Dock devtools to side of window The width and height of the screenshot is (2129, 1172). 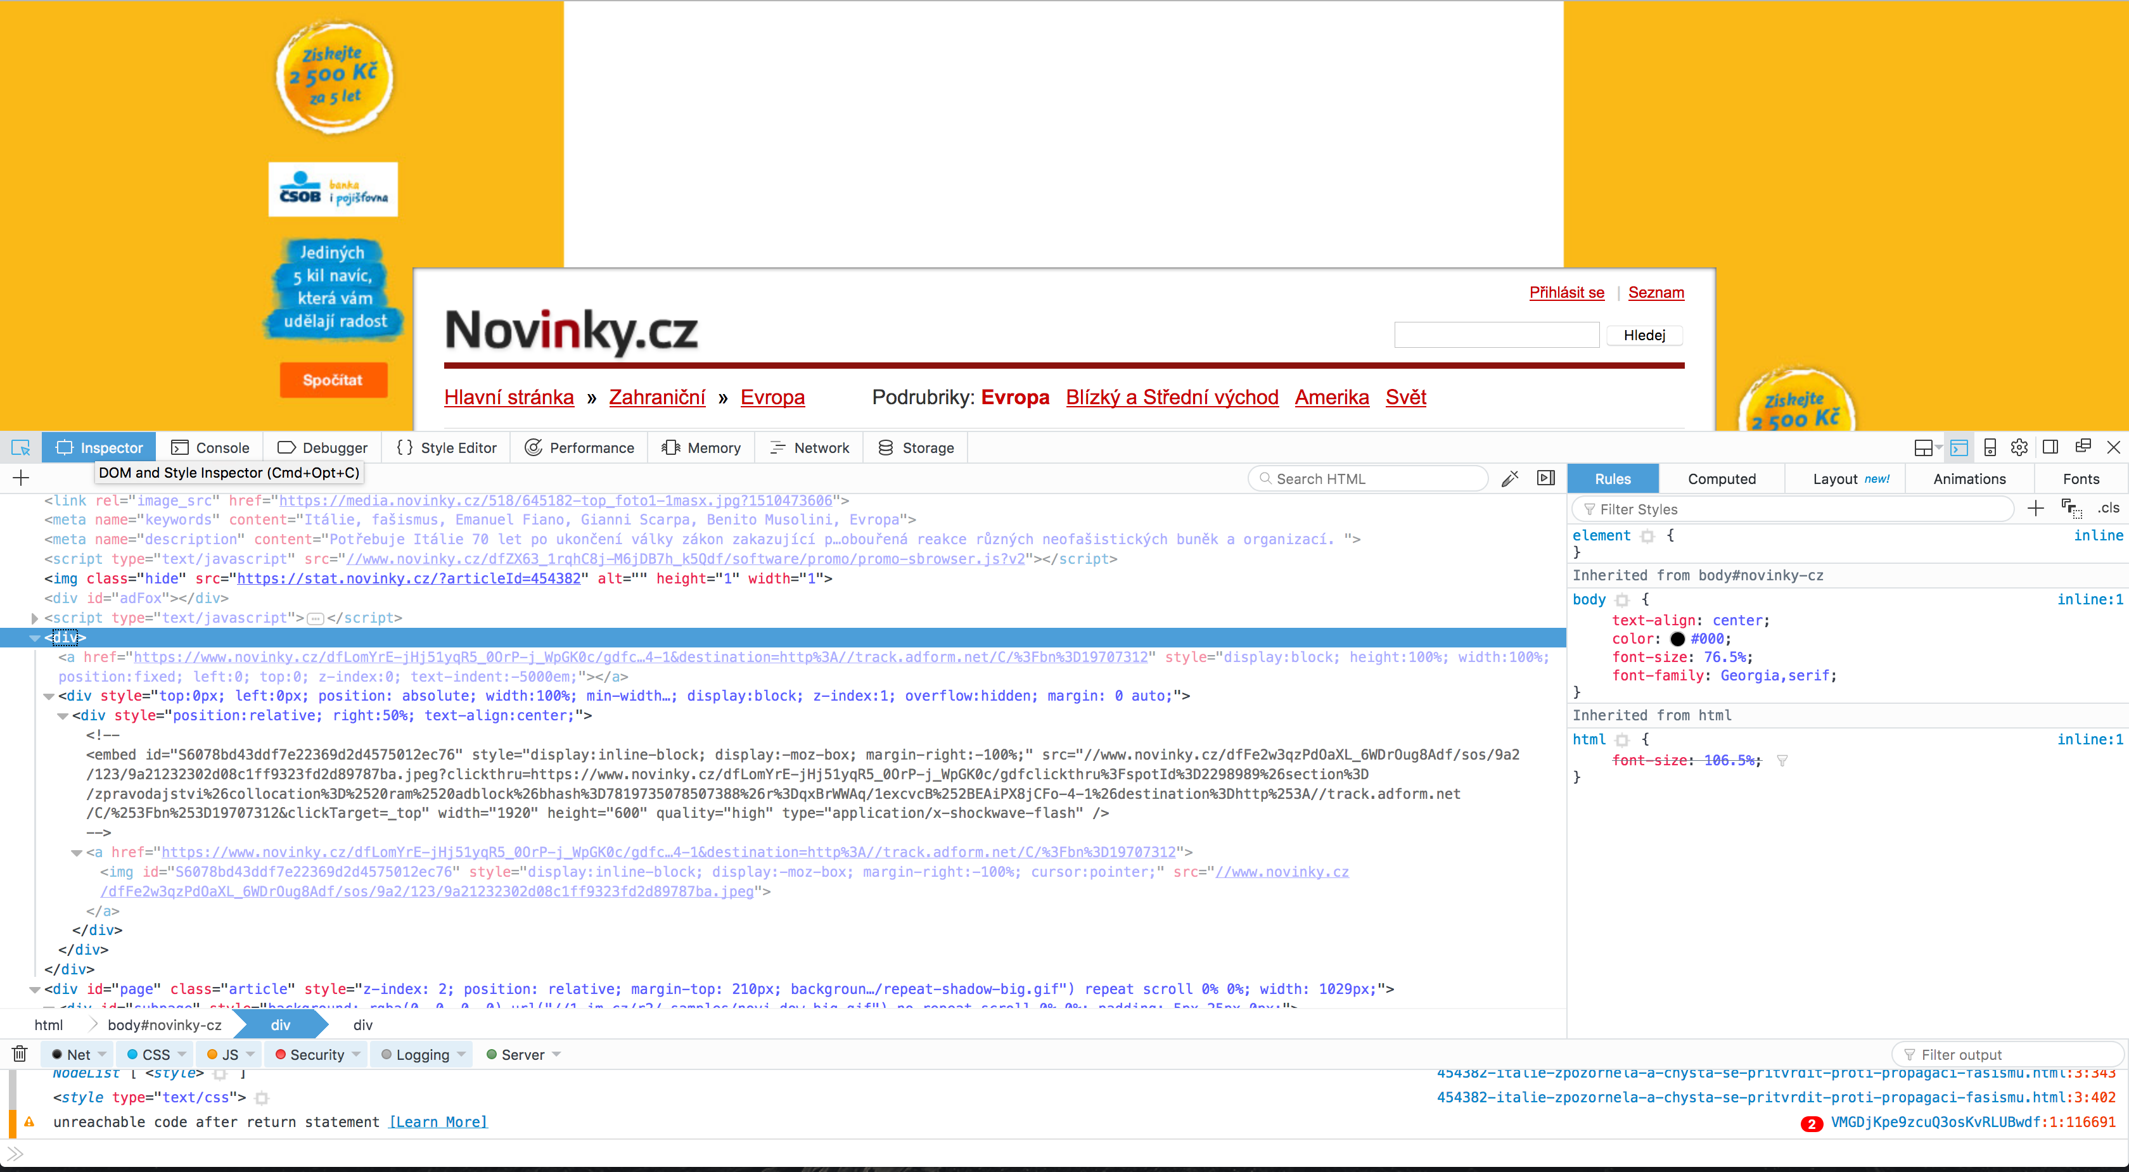point(2050,447)
